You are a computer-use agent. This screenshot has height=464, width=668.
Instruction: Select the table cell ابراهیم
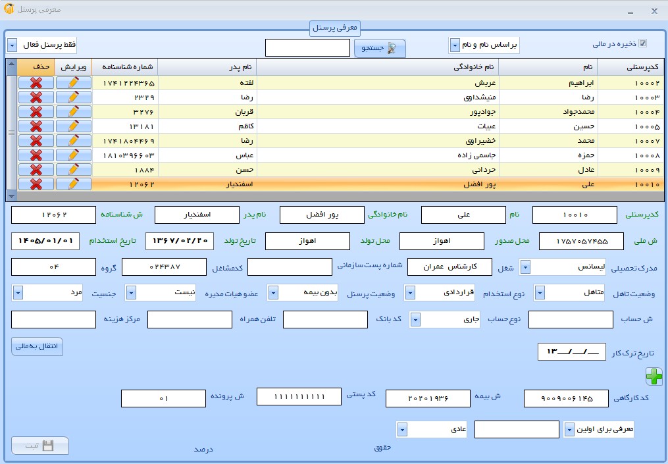point(548,83)
